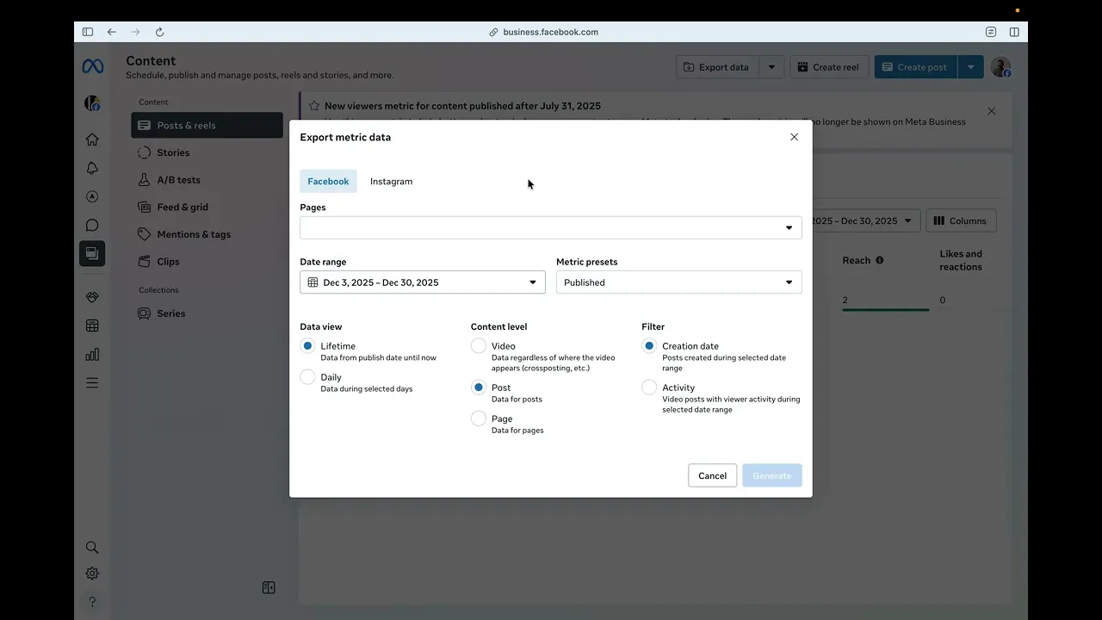1102x620 pixels.
Task: Switch to the Facebook tab
Action: tap(328, 181)
